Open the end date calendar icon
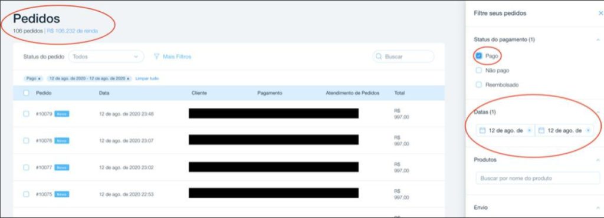Image resolution: width=604 pixels, height=218 pixels. pyautogui.click(x=541, y=131)
